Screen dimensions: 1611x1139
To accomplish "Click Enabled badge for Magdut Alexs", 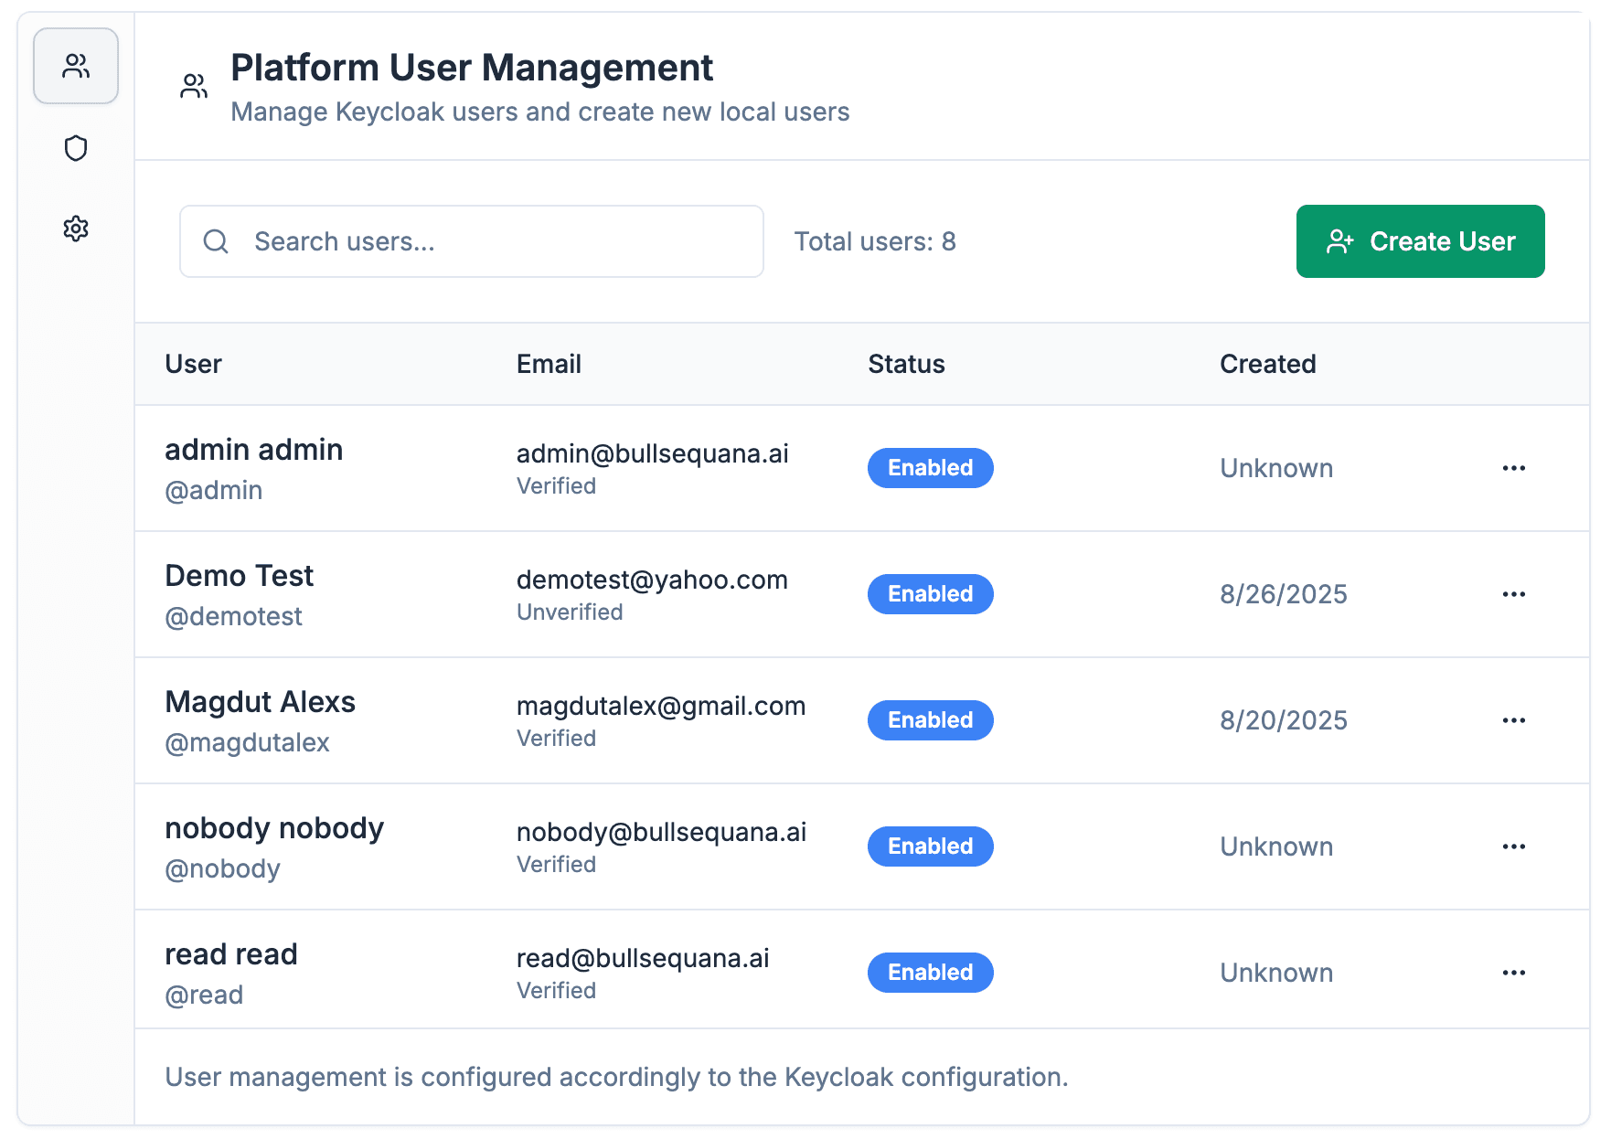I will coord(930,720).
